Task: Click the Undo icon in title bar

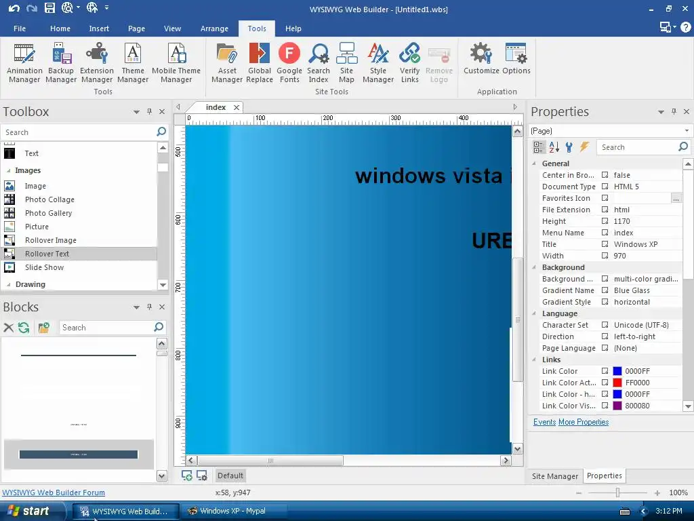Action: [x=14, y=7]
